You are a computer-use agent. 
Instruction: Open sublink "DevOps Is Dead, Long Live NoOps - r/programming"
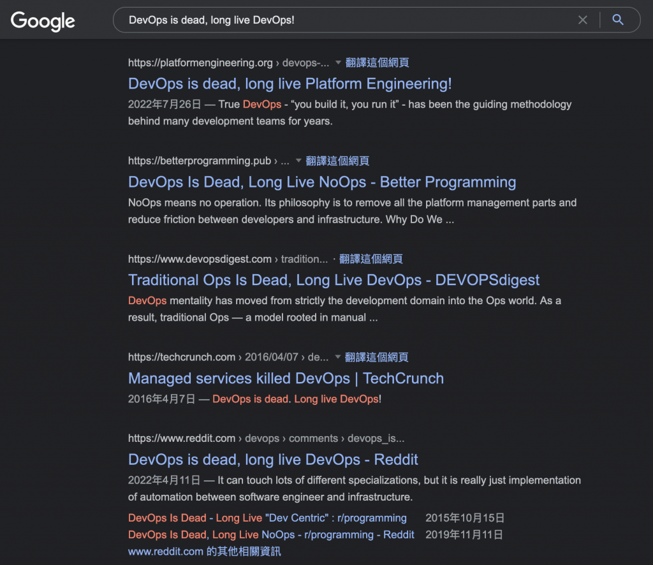pos(271,534)
